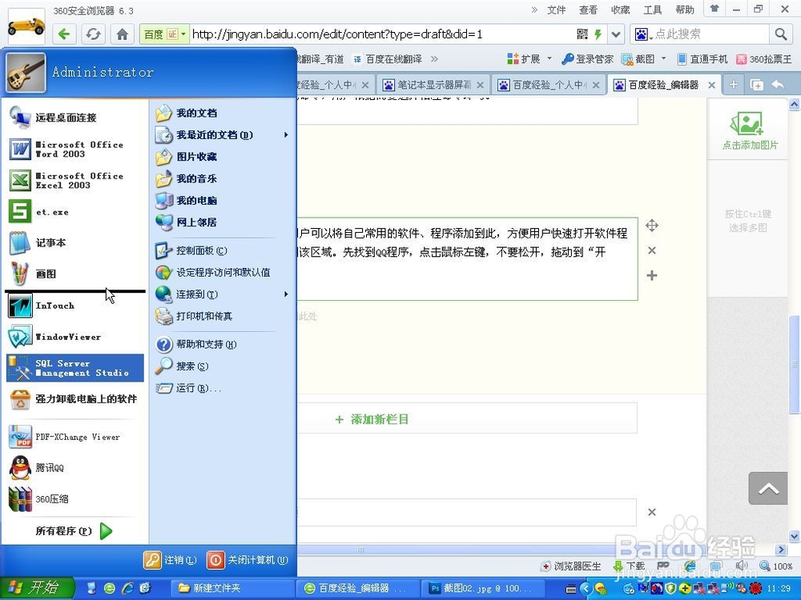The image size is (801, 600).
Task: Open the 扩展 dropdown arrow
Action: (549, 58)
